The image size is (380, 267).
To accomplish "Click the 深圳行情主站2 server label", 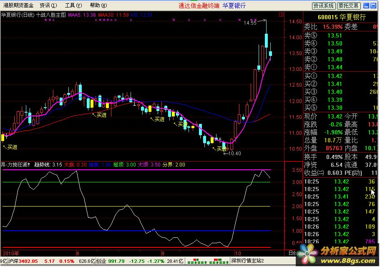I will [247, 261].
